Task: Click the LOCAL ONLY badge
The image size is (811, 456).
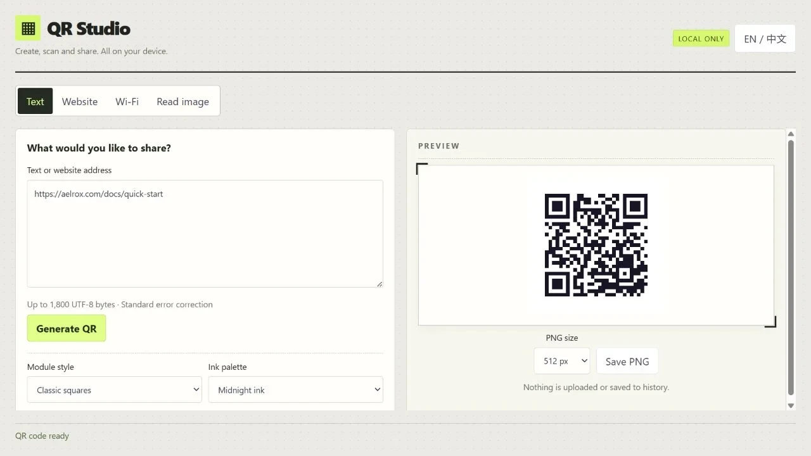Action: 701,39
